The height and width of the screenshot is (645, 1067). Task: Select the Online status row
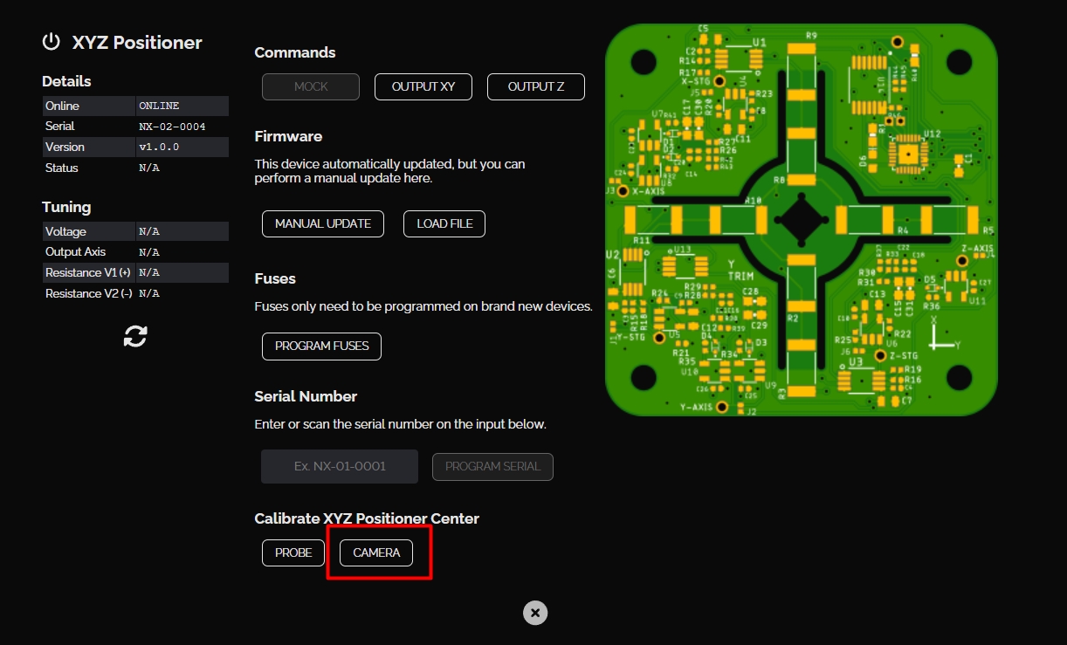pos(135,106)
